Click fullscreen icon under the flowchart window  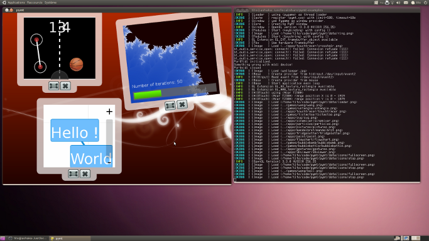click(x=73, y=174)
